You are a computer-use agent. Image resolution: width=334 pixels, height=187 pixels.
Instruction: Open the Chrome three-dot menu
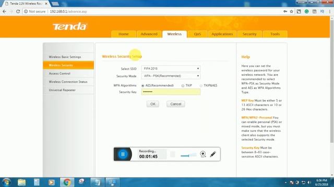point(329,11)
